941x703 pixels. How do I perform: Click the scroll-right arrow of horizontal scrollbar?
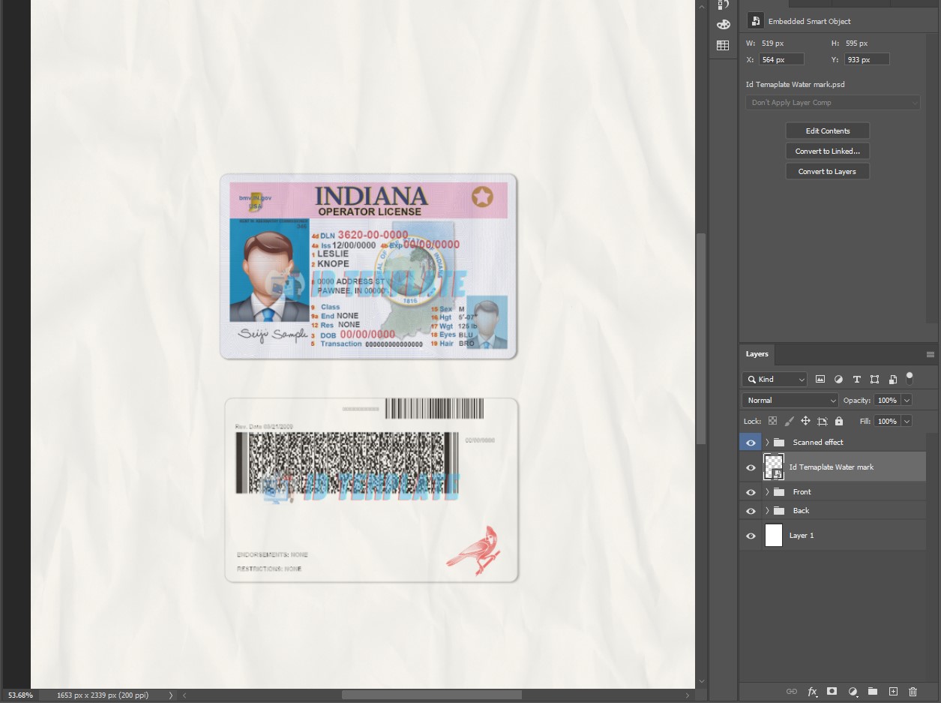click(686, 695)
